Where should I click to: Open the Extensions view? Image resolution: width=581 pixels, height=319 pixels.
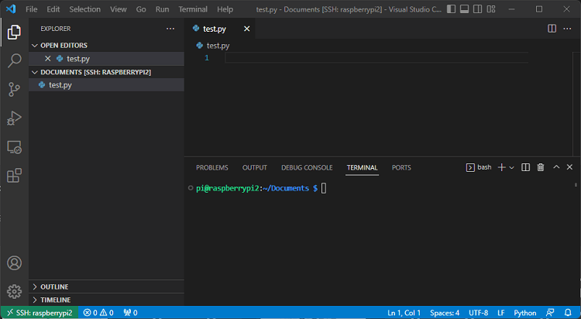tap(14, 176)
